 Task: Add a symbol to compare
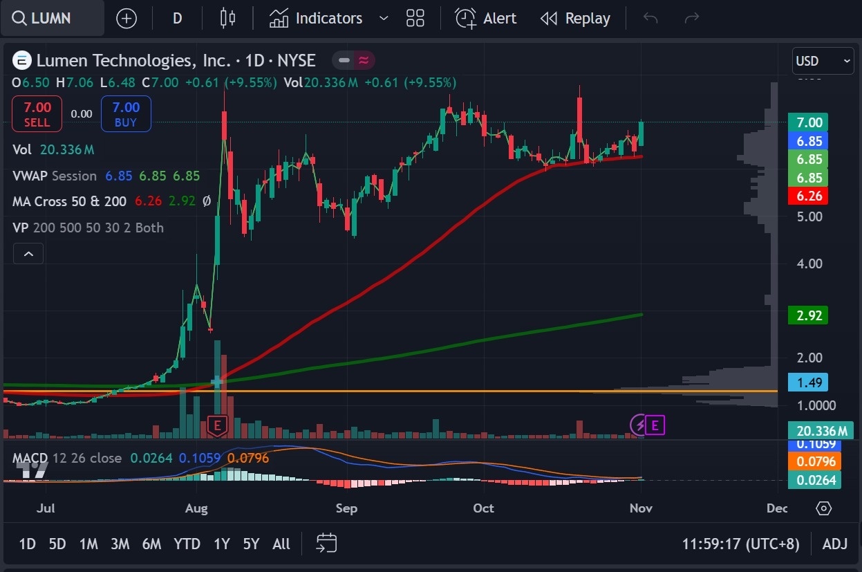127,18
